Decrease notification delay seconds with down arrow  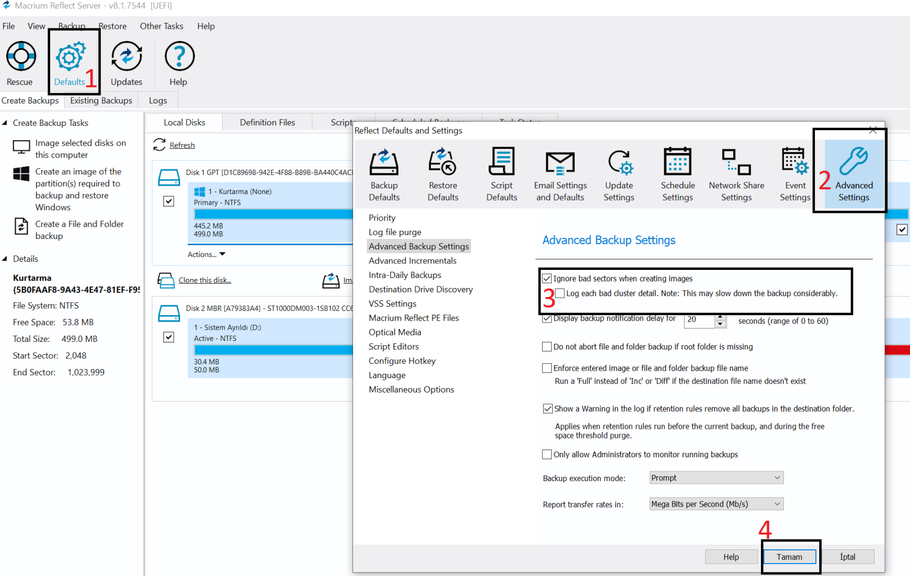[x=720, y=324]
